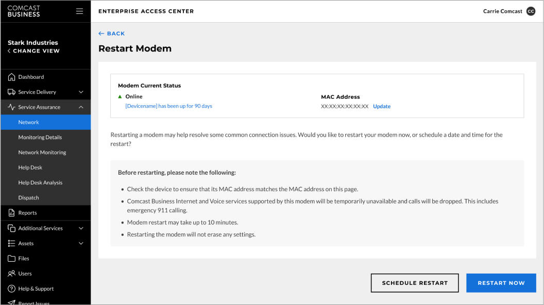Collapse the Service Assurance section

81,107
